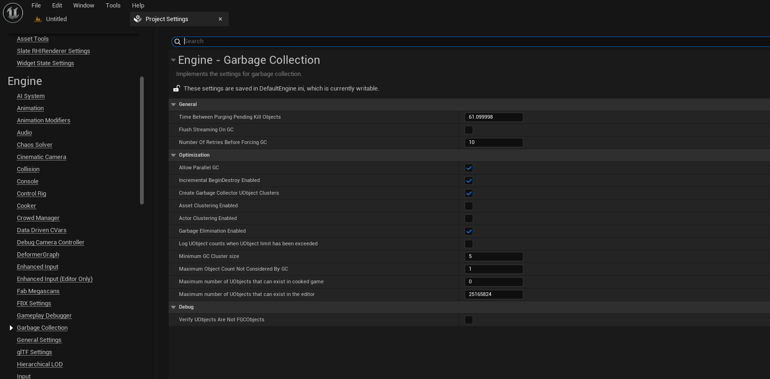This screenshot has width=770, height=379.
Task: Click the Unreal Engine logo icon
Action: click(x=13, y=13)
